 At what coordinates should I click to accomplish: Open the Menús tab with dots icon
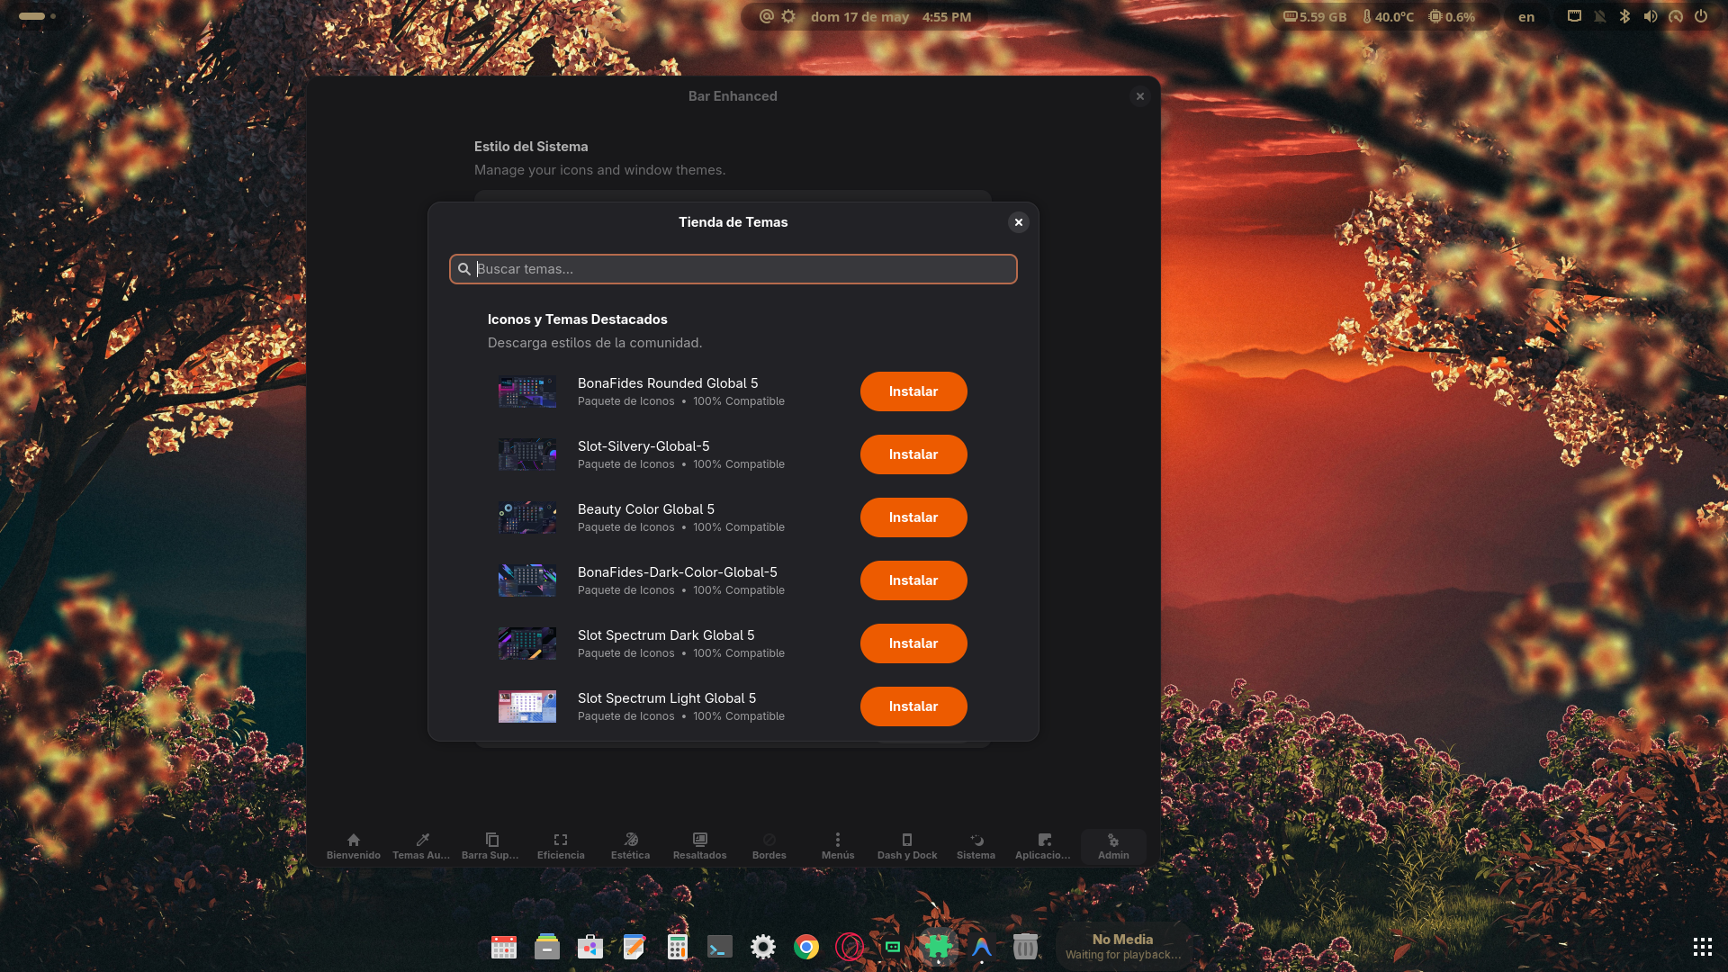[838, 846]
